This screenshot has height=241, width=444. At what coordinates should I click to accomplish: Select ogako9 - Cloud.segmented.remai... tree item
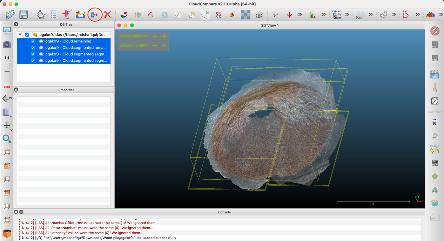coord(76,48)
